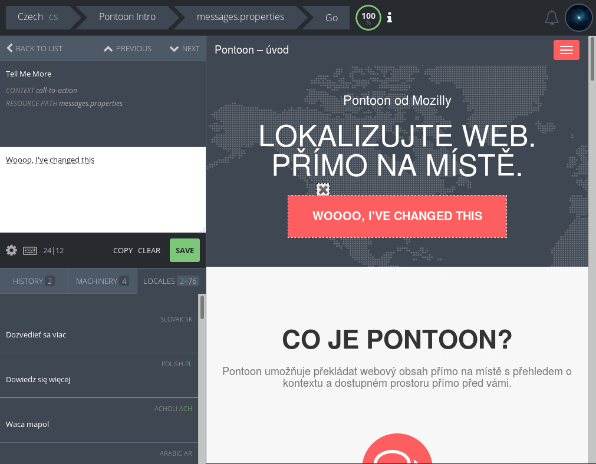Click the 'CO JE PONTOON?' heading
The height and width of the screenshot is (464, 596).
[x=397, y=339]
